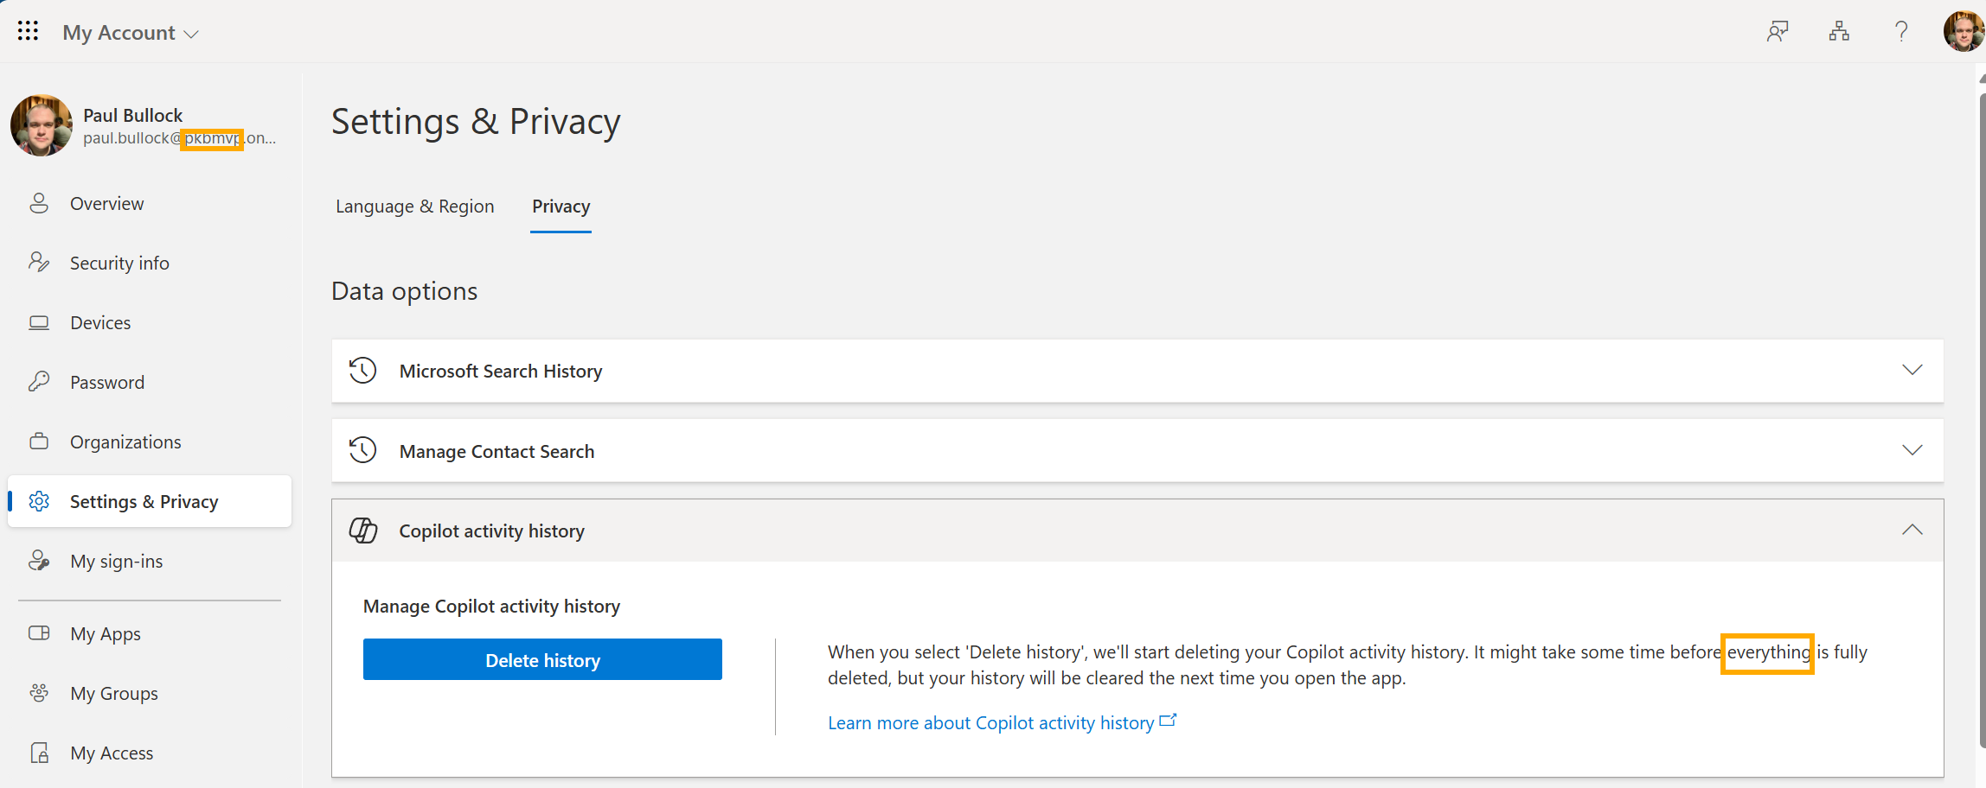Click the Password key icon
Viewport: 1986px width, 788px height.
pyautogui.click(x=39, y=382)
